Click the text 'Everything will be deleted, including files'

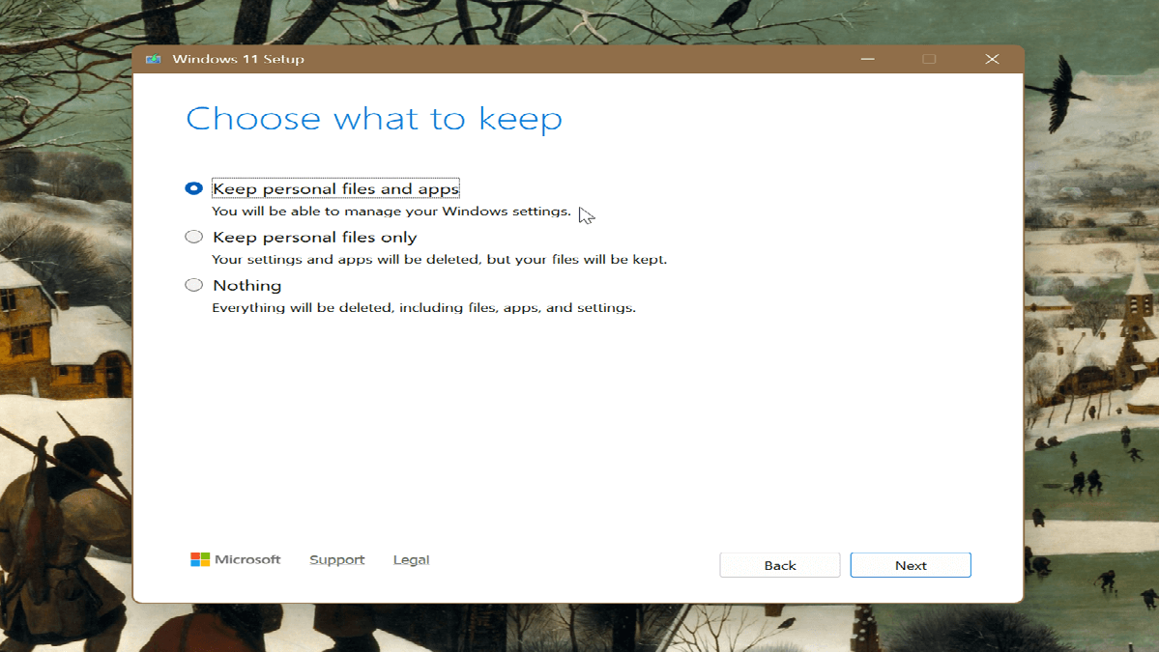(x=356, y=308)
